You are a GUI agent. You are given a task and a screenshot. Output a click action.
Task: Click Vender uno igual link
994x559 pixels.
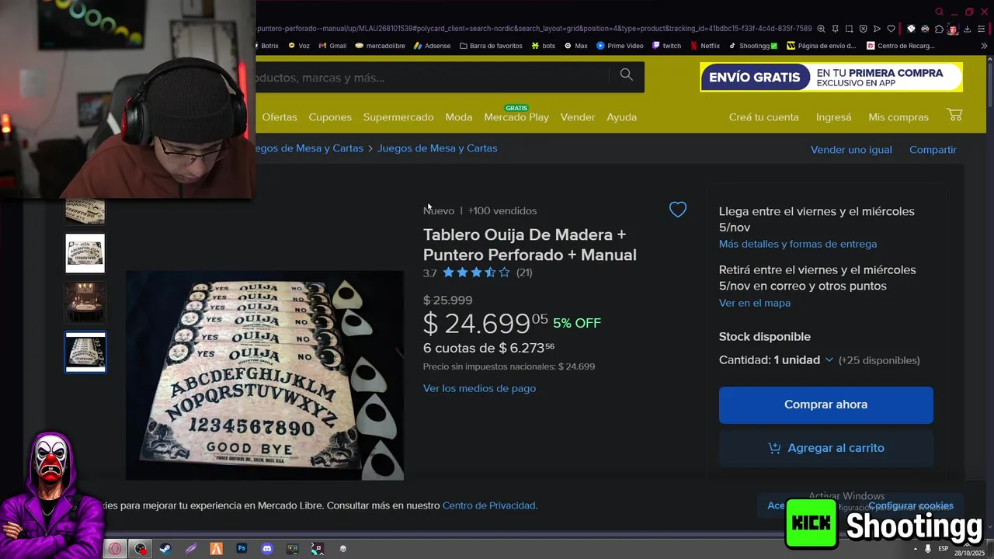tap(851, 150)
